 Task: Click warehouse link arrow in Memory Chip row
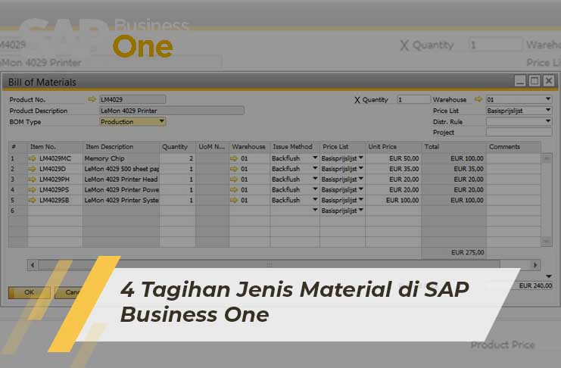(234, 158)
